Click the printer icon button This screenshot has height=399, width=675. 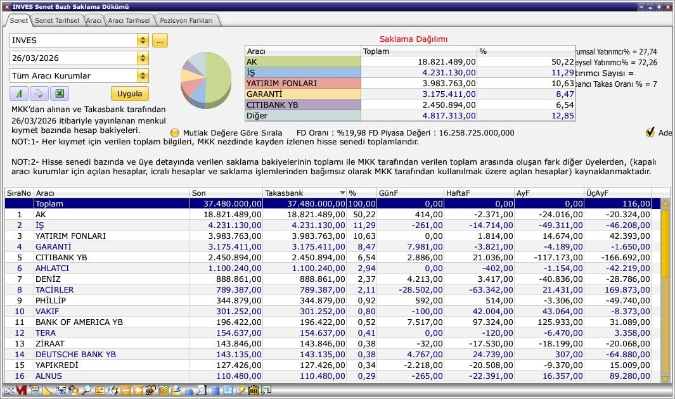[x=39, y=94]
